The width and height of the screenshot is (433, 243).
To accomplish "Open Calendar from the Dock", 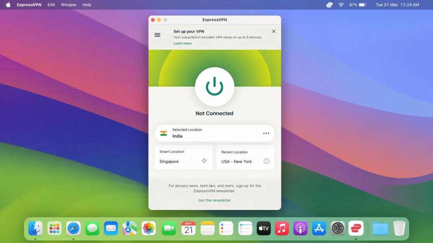I will pos(188,228).
